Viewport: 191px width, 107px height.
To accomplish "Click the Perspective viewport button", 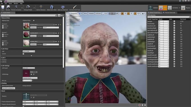I will click(73, 14).
